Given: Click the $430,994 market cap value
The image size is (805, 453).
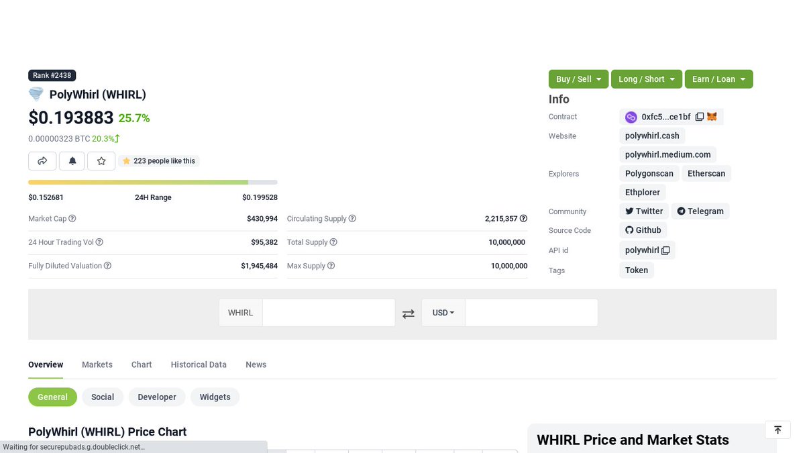Looking at the screenshot, I should [x=262, y=219].
